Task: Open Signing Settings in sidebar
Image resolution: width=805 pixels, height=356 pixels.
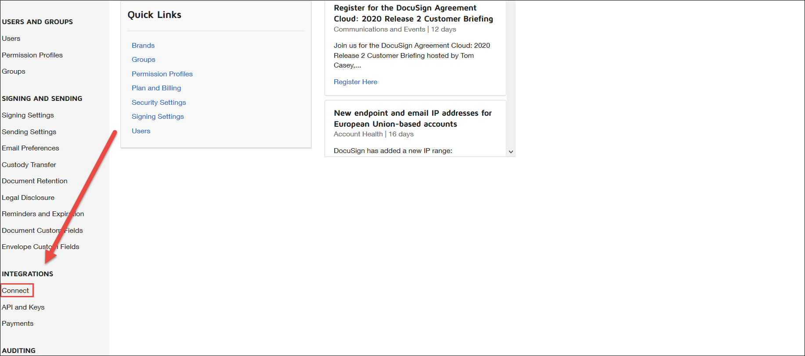Action: point(28,115)
